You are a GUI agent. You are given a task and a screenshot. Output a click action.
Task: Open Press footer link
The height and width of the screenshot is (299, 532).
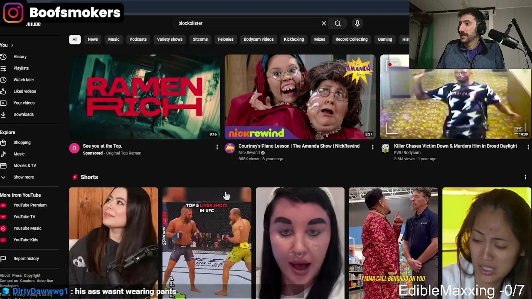[17, 276]
